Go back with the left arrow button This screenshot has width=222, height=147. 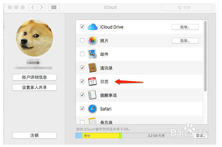tap(33, 7)
